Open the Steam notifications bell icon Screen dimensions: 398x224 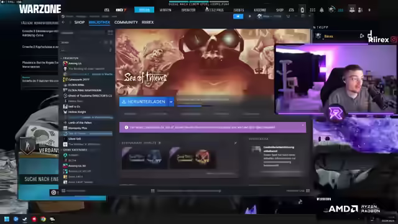[x=249, y=16]
